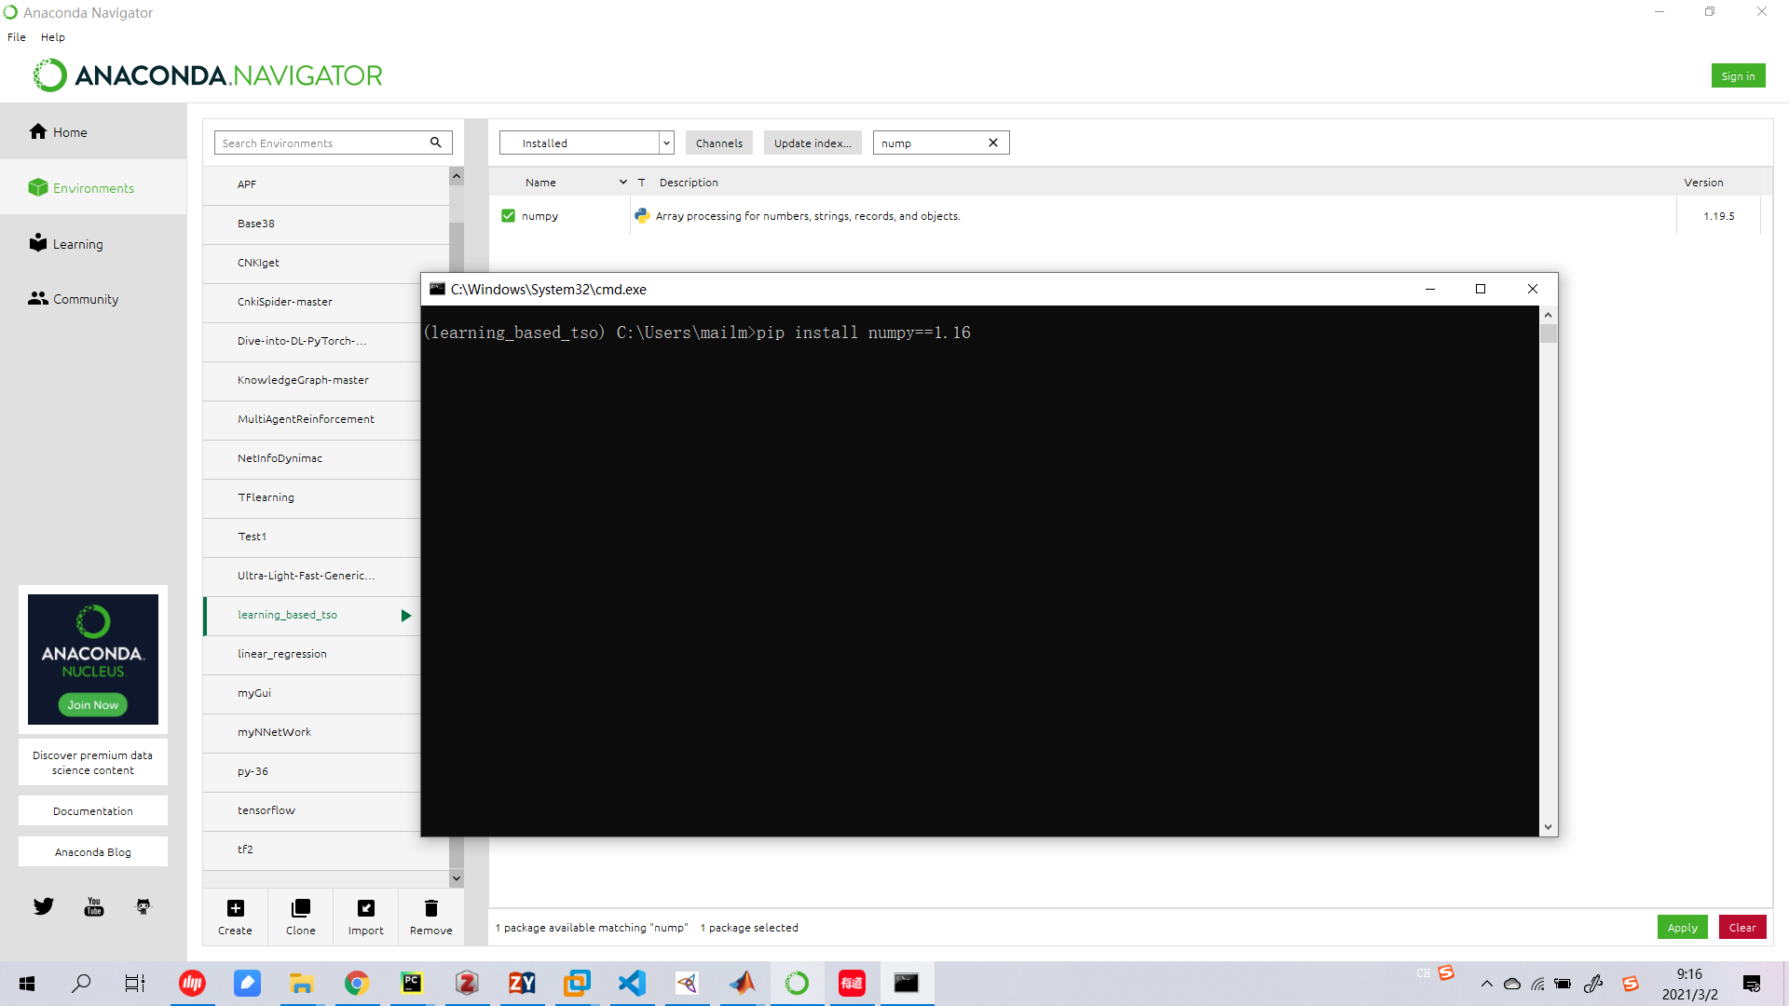Image resolution: width=1789 pixels, height=1006 pixels.
Task: Open the Twitter icon link
Action: pos(44,906)
